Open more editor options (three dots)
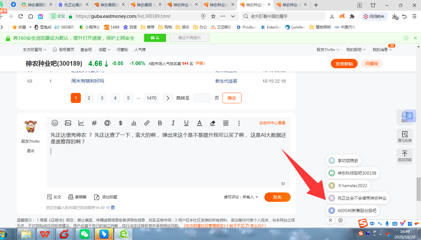 [x=239, y=123]
